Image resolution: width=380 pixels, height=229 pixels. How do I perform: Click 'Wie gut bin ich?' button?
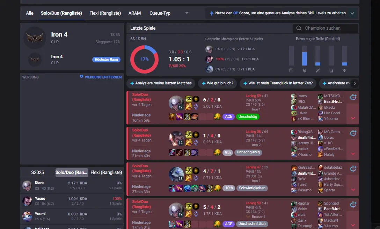(217, 83)
